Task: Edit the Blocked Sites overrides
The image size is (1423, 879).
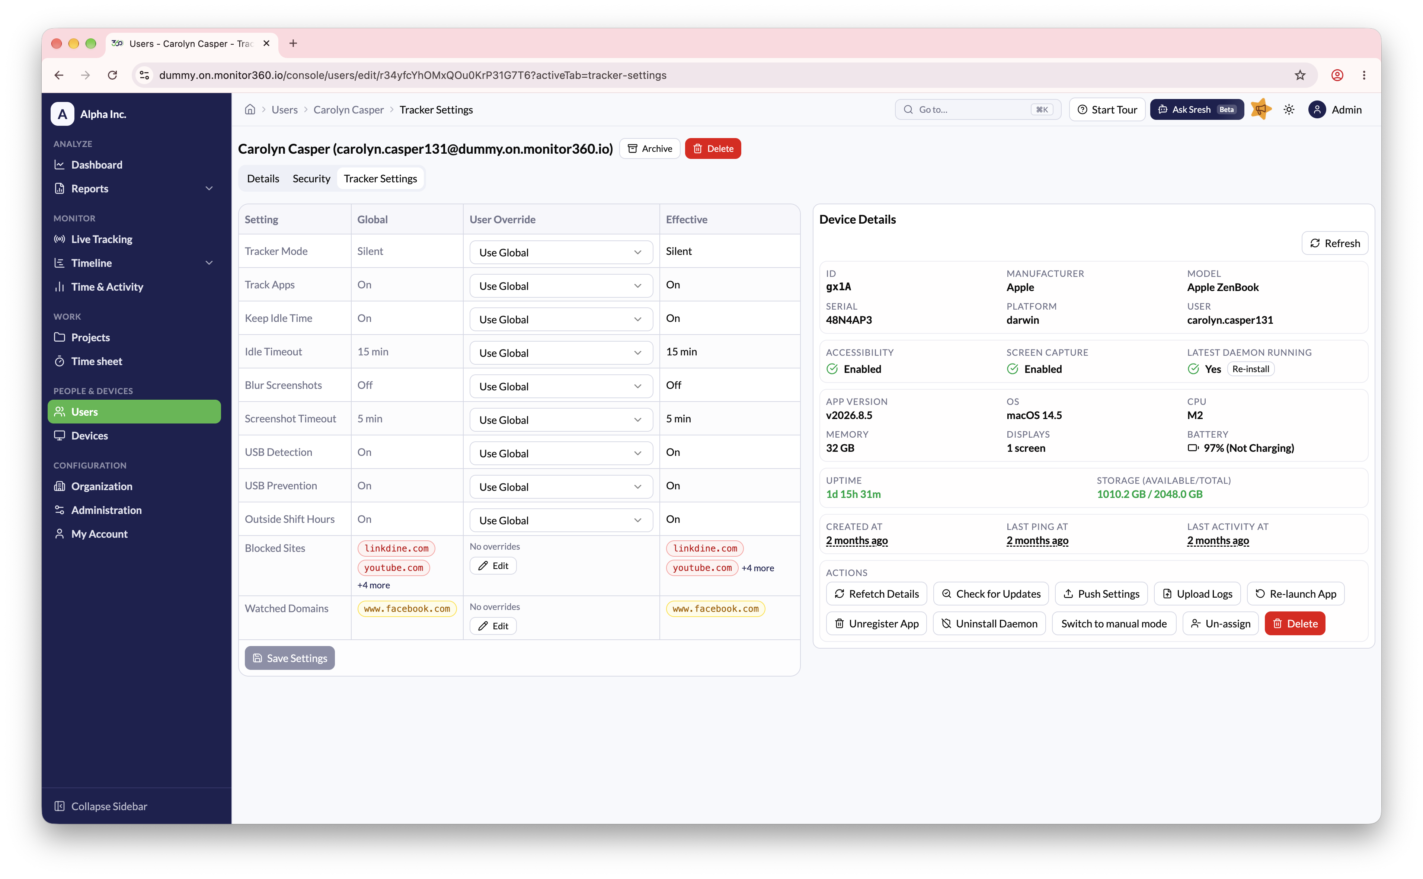Action: [x=493, y=566]
